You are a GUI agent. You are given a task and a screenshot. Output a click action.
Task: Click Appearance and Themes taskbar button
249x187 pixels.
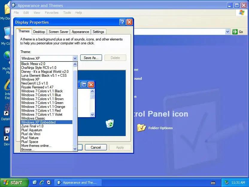(x=78, y=183)
